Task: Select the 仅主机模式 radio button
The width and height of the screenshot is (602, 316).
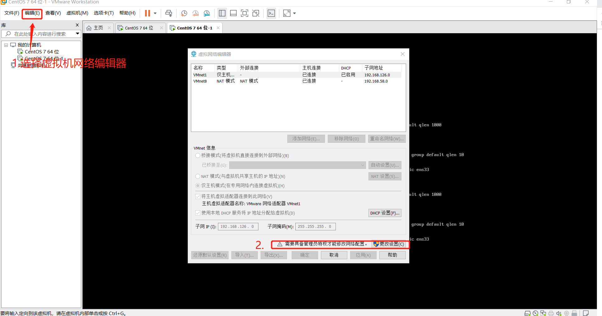Action: 198,186
